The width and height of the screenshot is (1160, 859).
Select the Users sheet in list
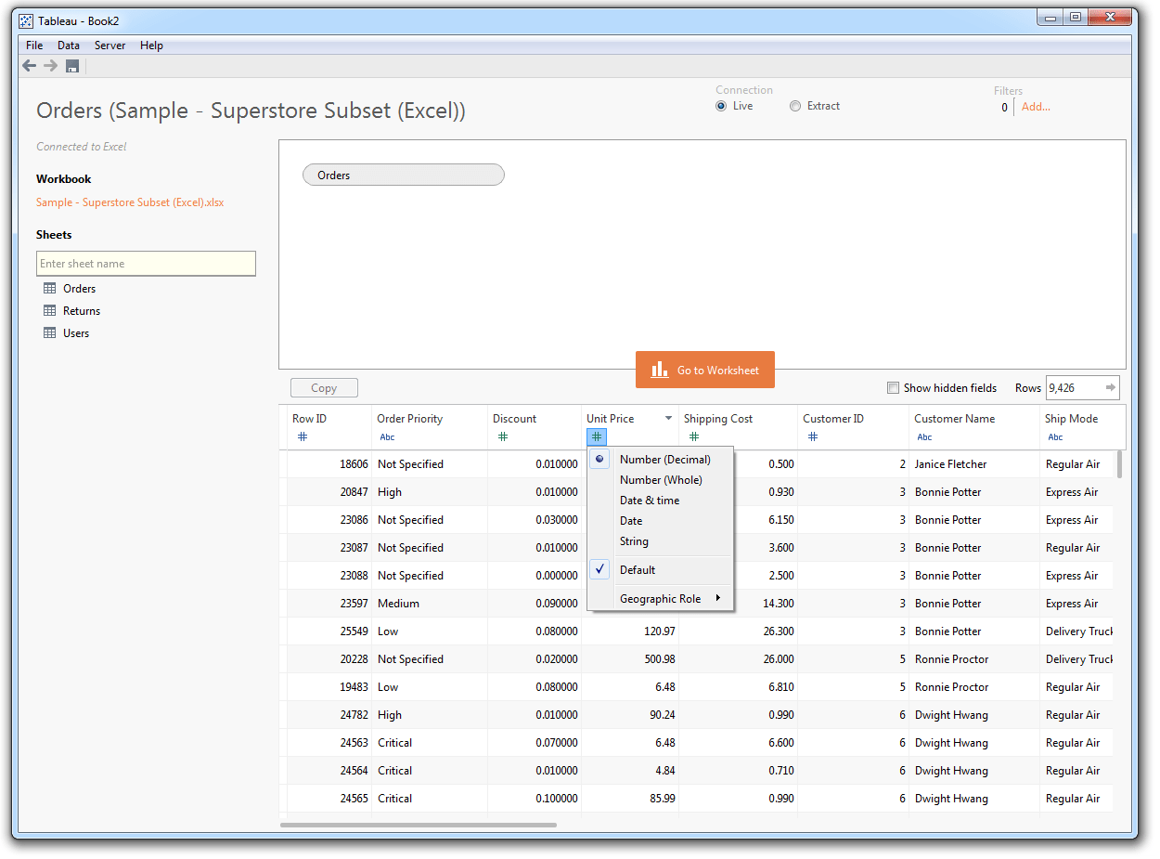tap(76, 332)
